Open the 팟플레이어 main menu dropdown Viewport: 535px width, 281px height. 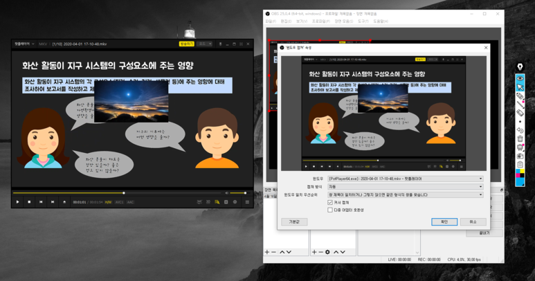(x=24, y=44)
